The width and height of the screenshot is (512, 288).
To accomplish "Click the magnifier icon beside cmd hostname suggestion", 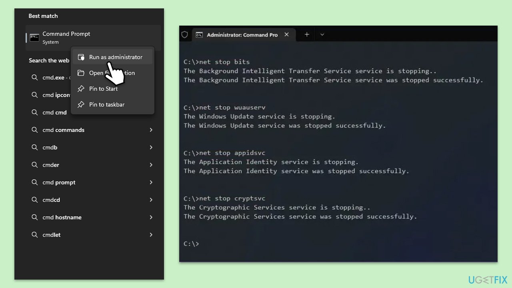I will point(35,217).
